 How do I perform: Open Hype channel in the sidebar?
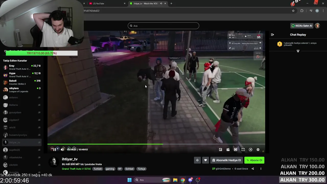click(x=22, y=75)
